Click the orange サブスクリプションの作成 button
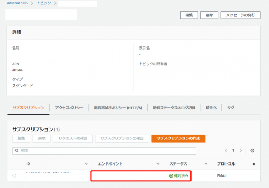This screenshot has height=188, width=269. tap(178, 138)
